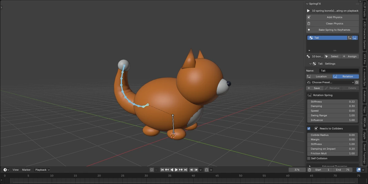Click the End frame field
This screenshot has width=368, height=184.
click(x=343, y=170)
